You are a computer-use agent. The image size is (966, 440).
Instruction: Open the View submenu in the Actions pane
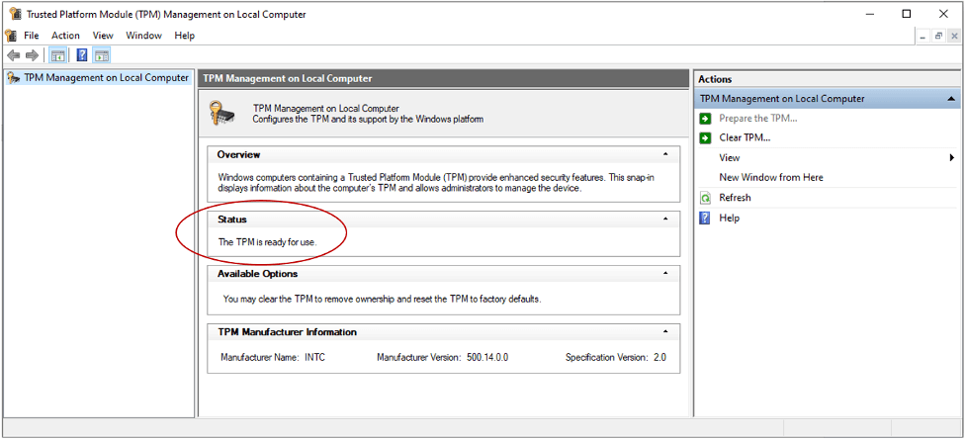730,157
